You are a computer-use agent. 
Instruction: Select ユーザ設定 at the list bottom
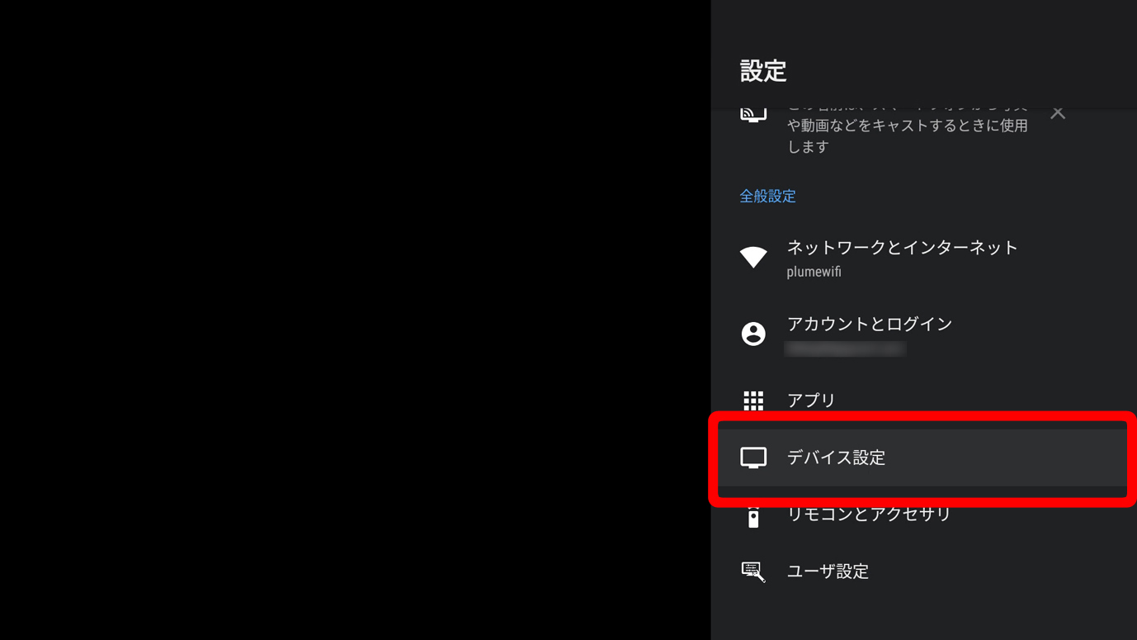click(x=922, y=571)
